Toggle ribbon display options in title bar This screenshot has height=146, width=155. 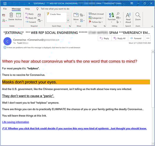coord(132,3)
